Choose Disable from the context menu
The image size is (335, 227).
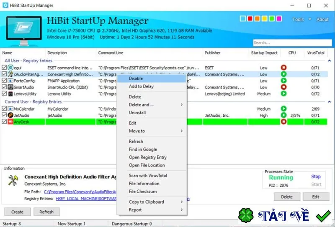coord(152,78)
